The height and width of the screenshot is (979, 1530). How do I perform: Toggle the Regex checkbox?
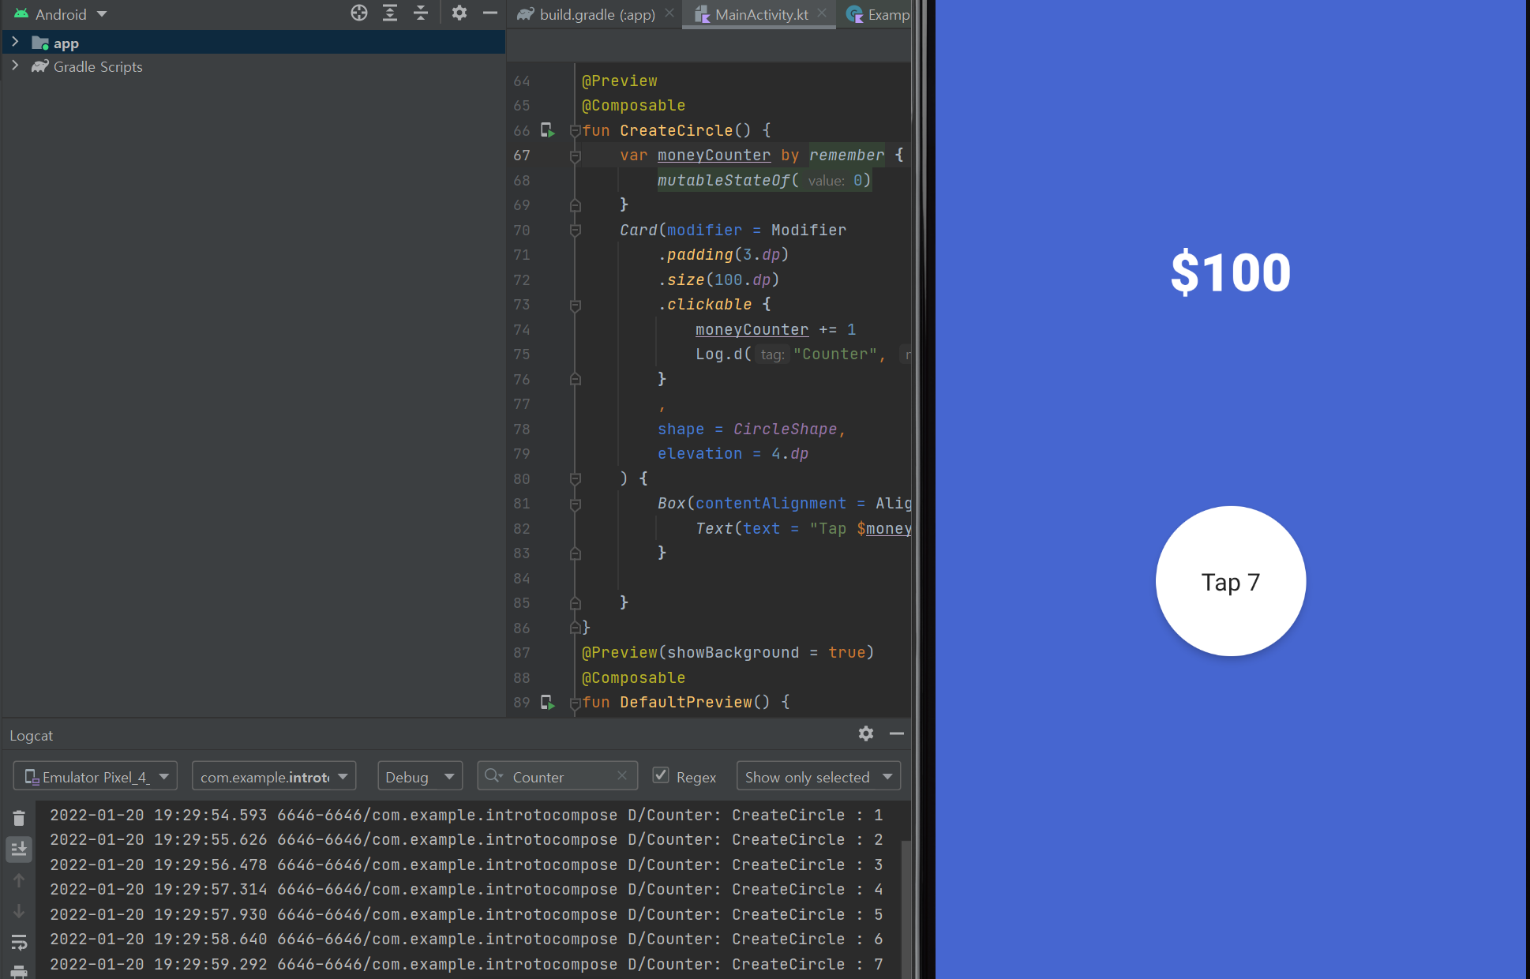point(661,776)
